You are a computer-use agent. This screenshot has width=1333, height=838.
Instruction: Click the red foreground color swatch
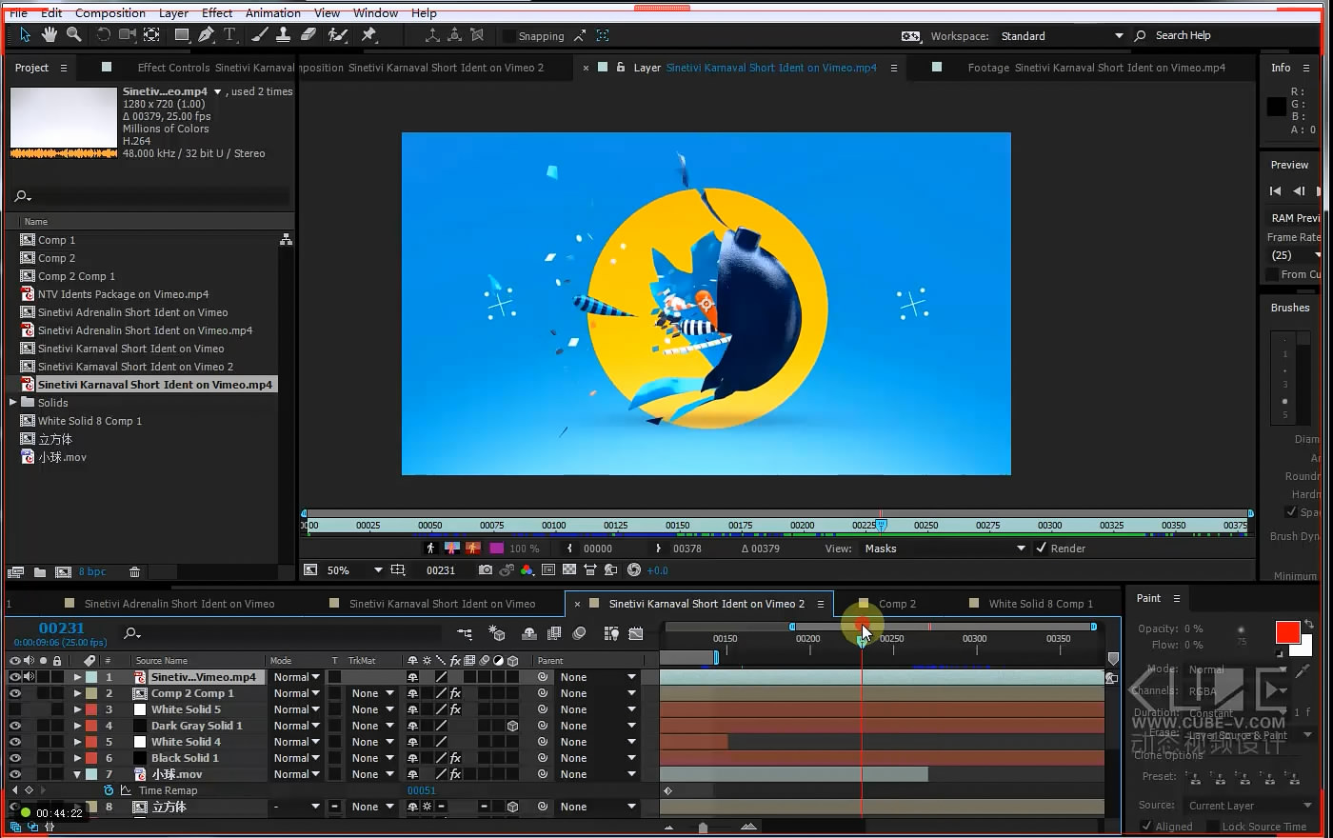tap(1287, 632)
